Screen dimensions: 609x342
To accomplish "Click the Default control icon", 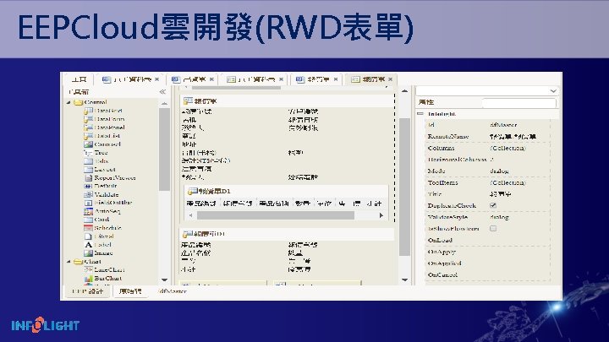I will (x=88, y=186).
